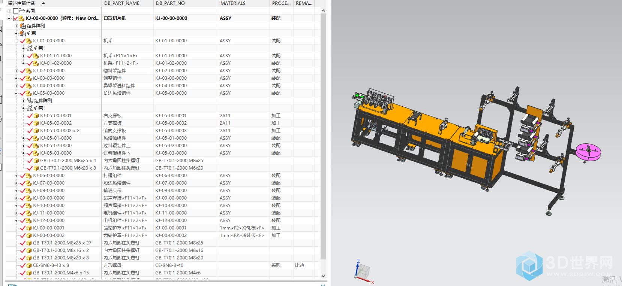The width and height of the screenshot is (622, 286).
Task: Collapse the root KJ-00-00-0000 tree node
Action: 9,18
